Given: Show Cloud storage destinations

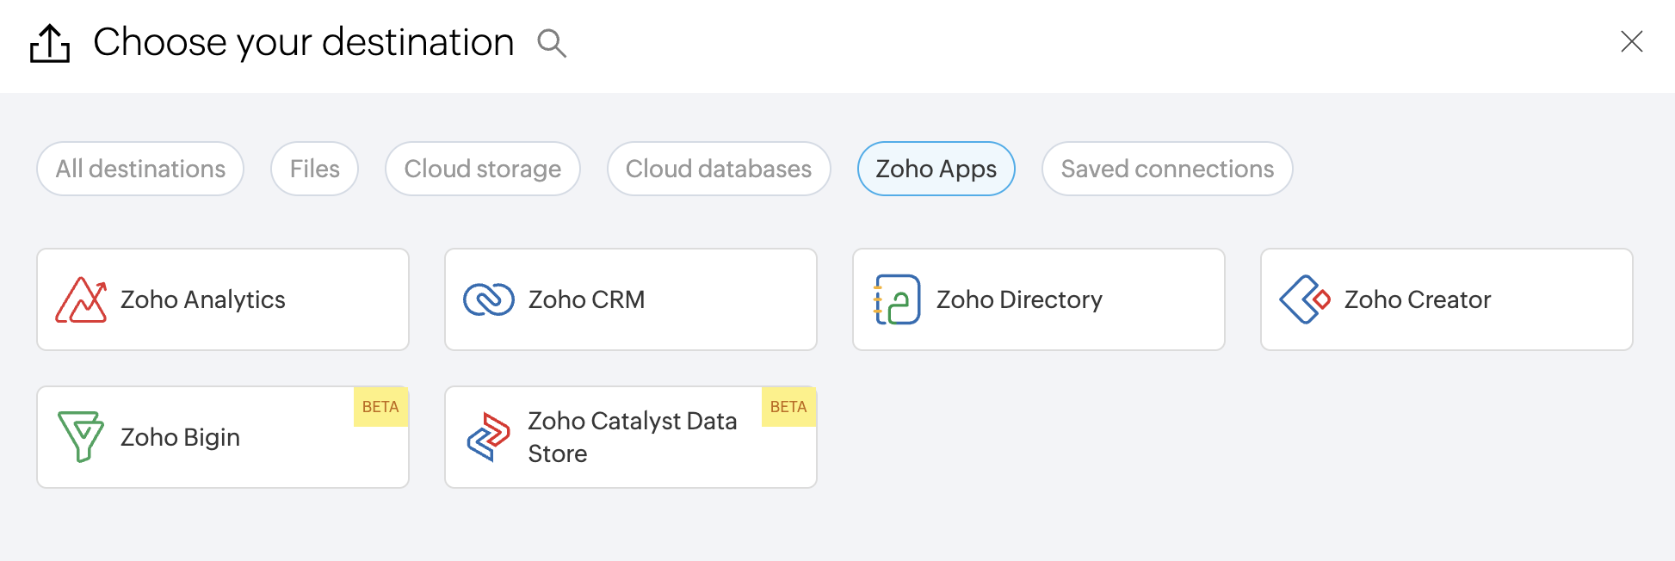Looking at the screenshot, I should [482, 169].
